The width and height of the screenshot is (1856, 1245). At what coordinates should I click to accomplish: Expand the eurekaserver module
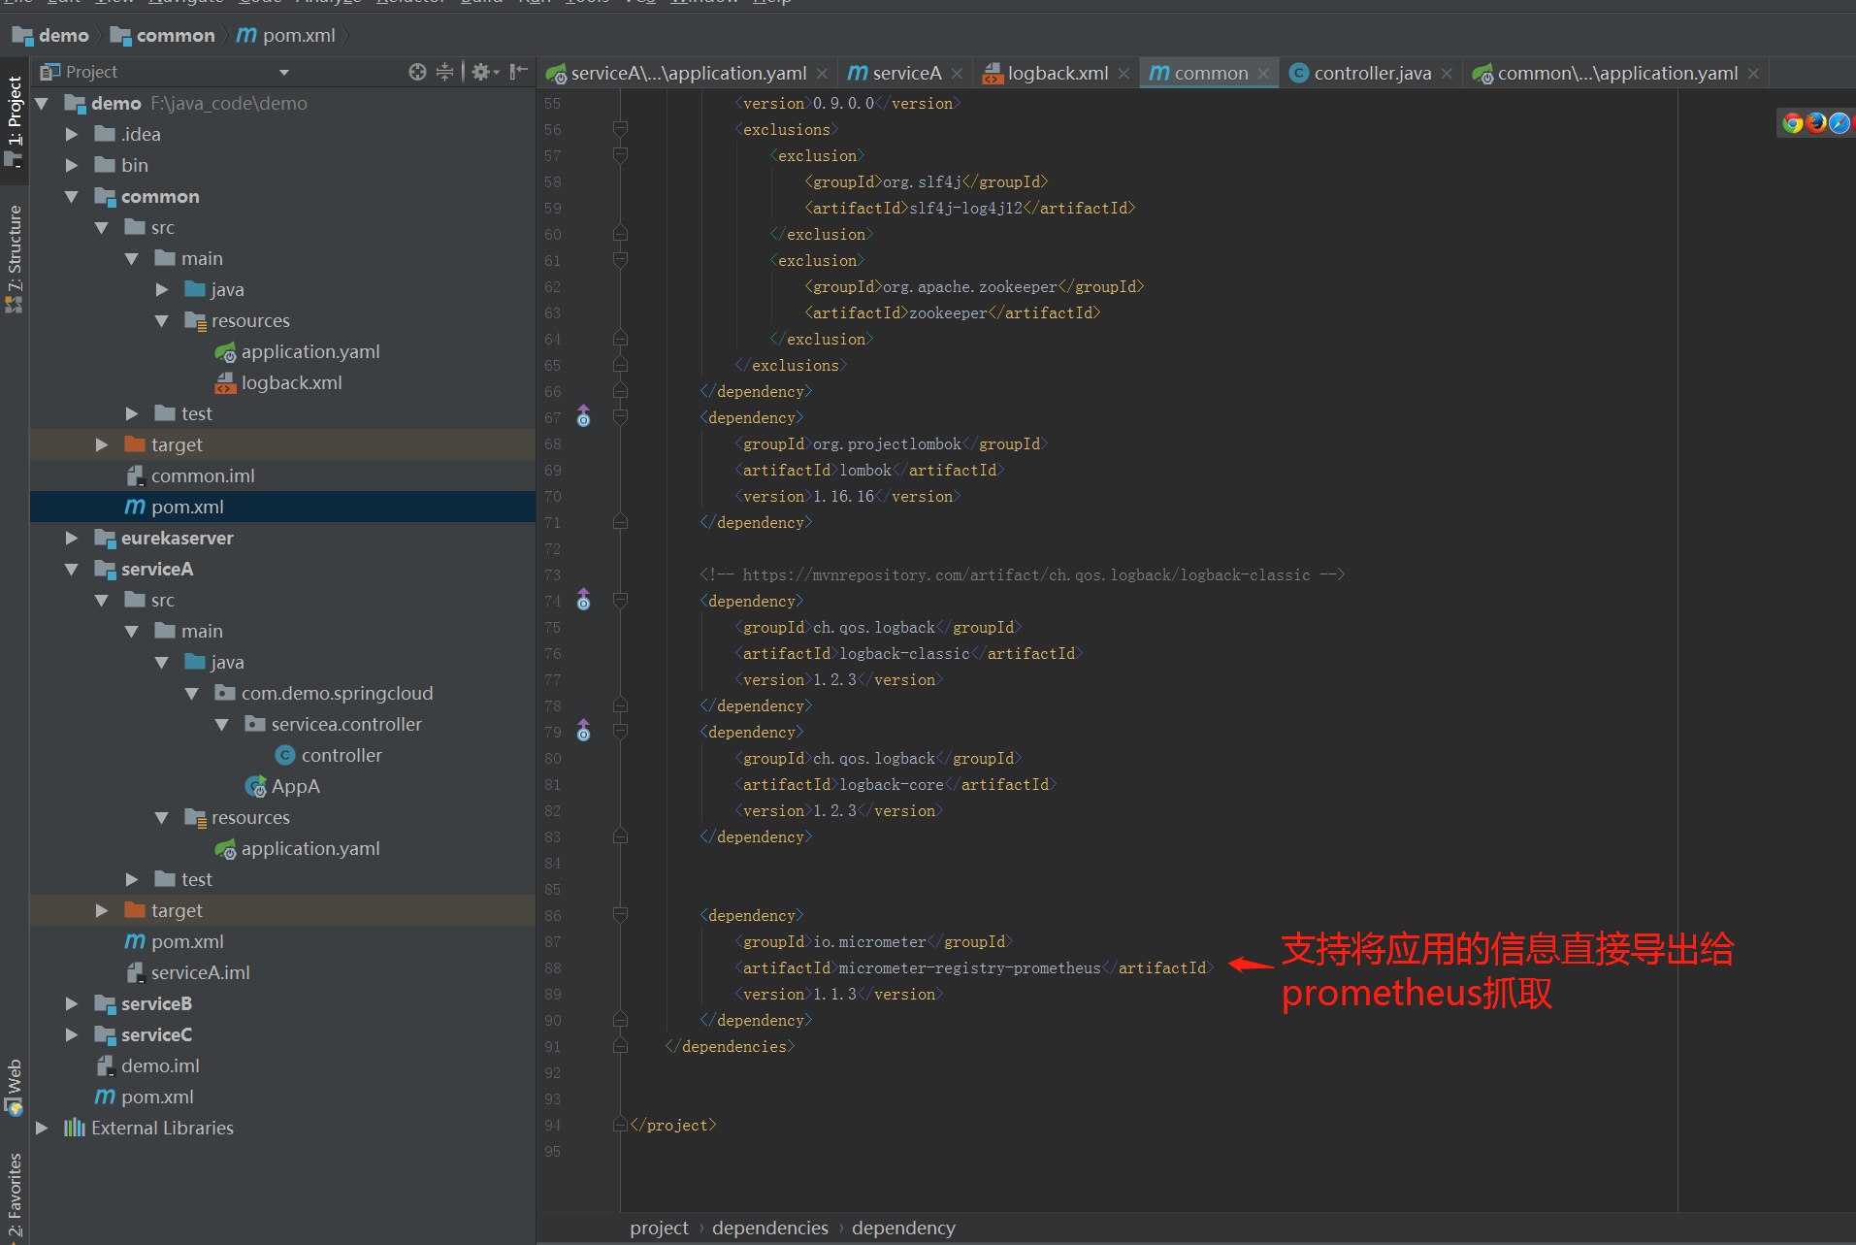pyautogui.click(x=72, y=538)
